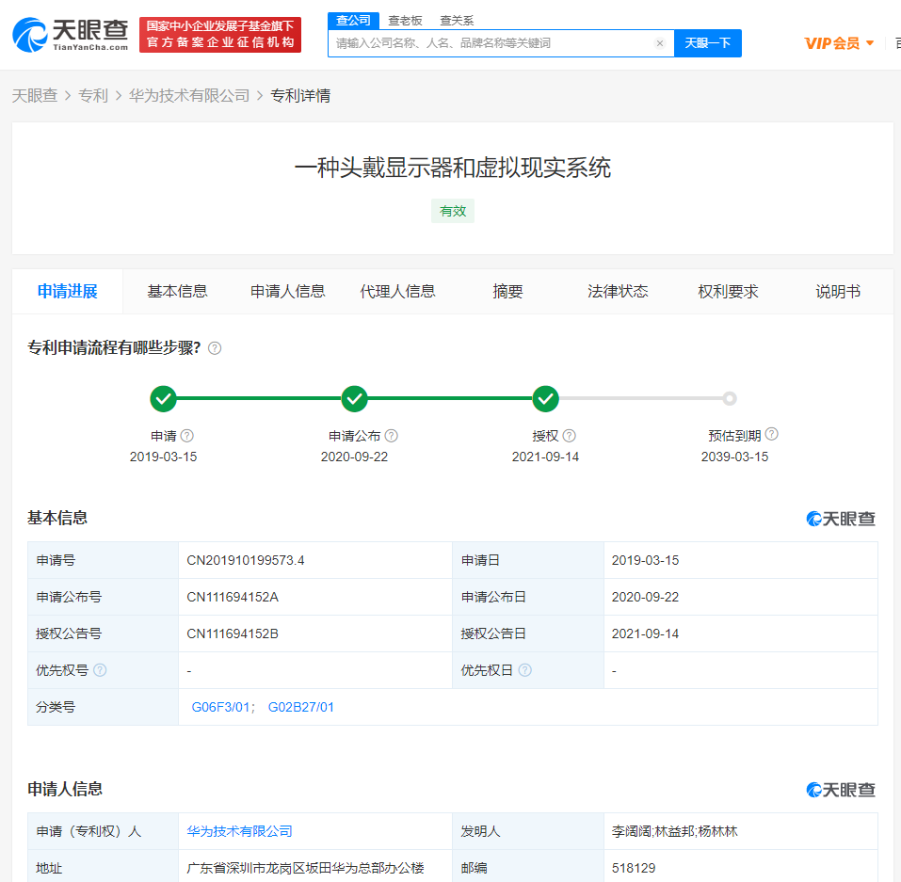Image resolution: width=901 pixels, height=882 pixels.
Task: Open classification G06F3/01 link
Action: pyautogui.click(x=220, y=707)
